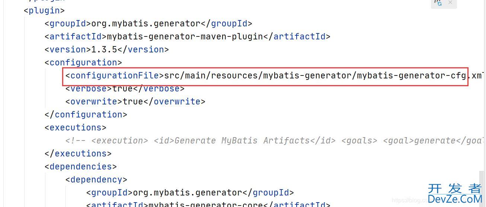Click the overwrite true line
The width and height of the screenshot is (486, 207).
click(x=135, y=101)
